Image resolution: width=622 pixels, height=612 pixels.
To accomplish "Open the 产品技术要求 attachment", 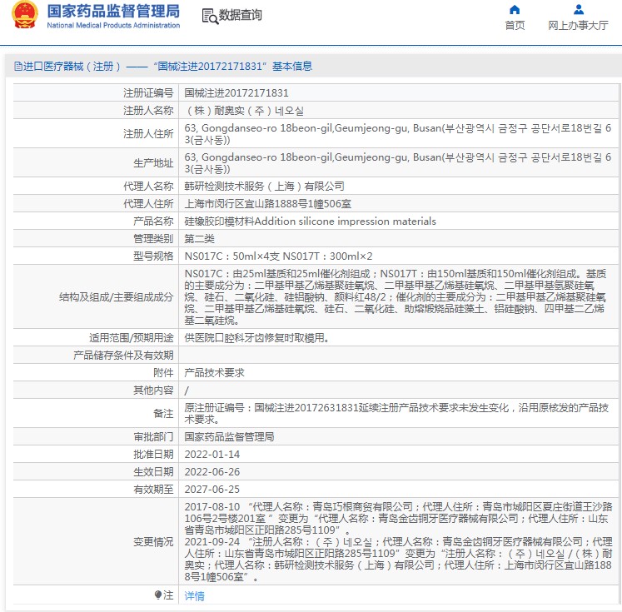I will click(x=214, y=373).
